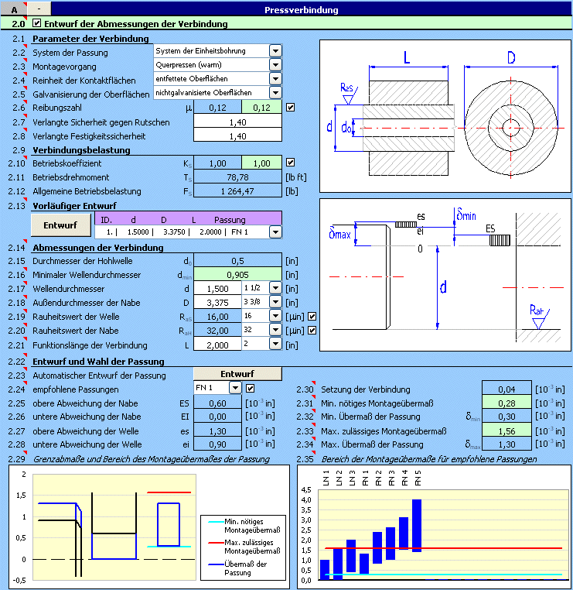
Task: Edit Verlangte Festigkeitssicherheit field
Action: point(237,135)
